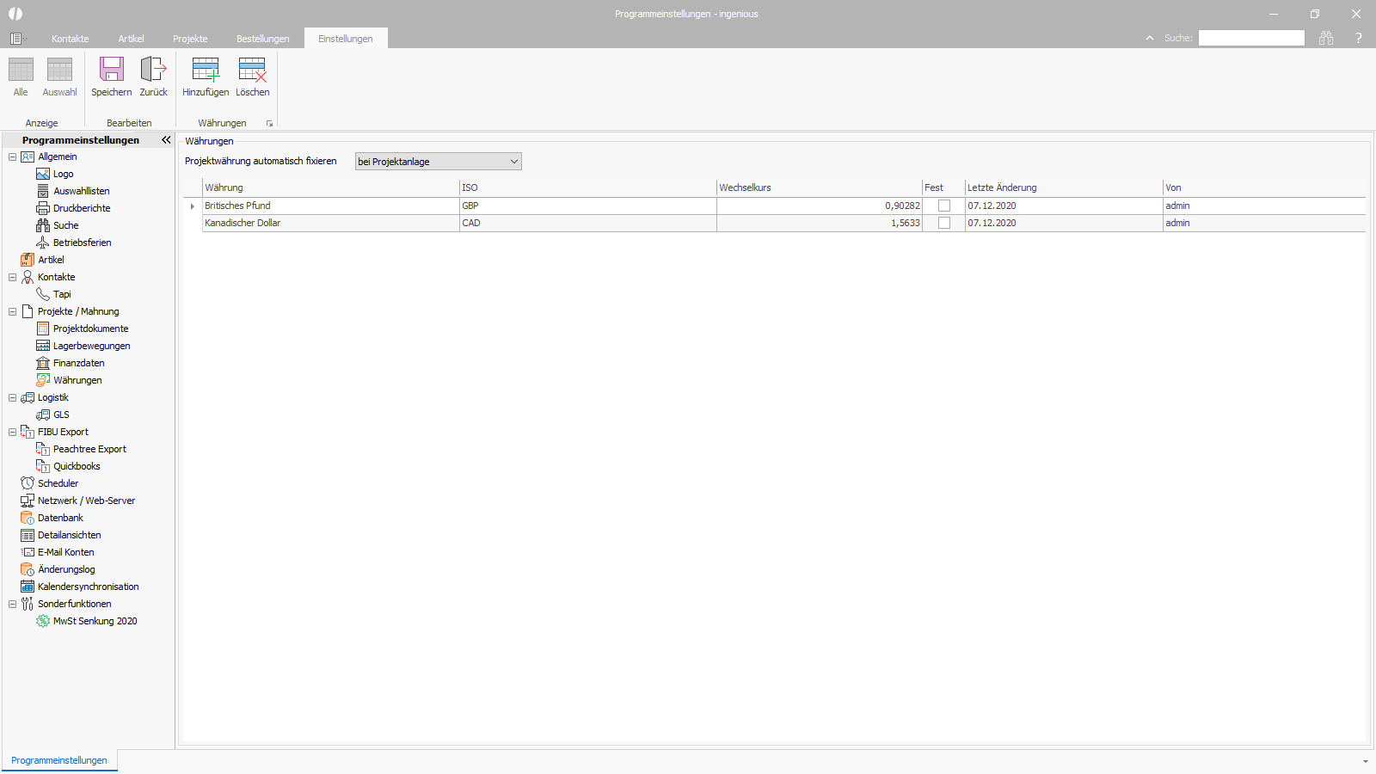Open Datenbank settings

60,518
